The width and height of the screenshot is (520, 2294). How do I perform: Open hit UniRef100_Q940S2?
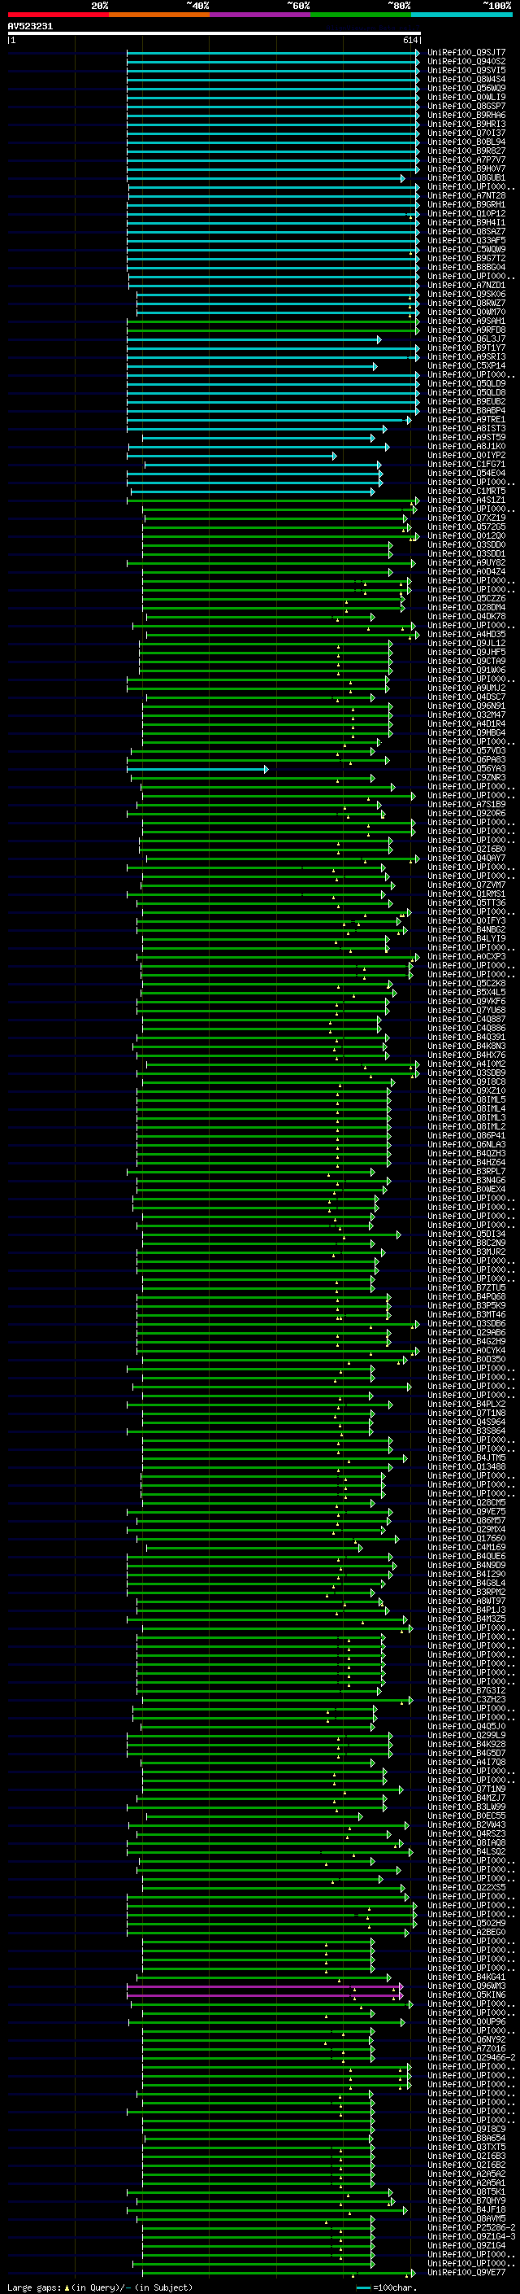click(x=466, y=62)
